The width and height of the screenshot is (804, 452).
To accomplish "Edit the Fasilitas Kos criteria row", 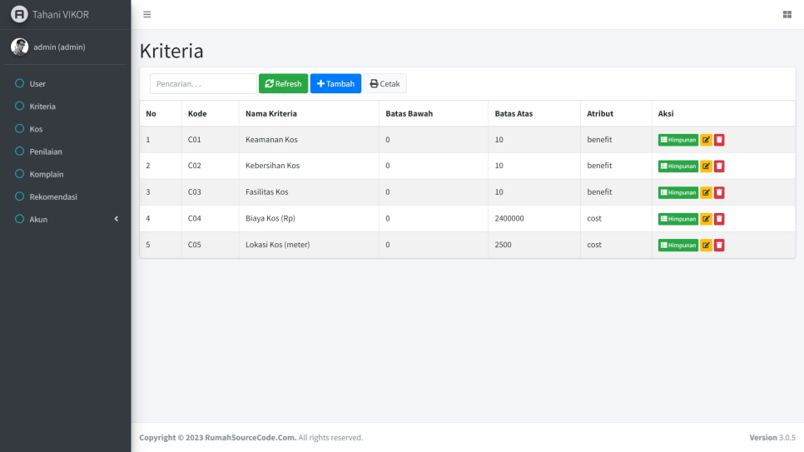I will coord(706,192).
